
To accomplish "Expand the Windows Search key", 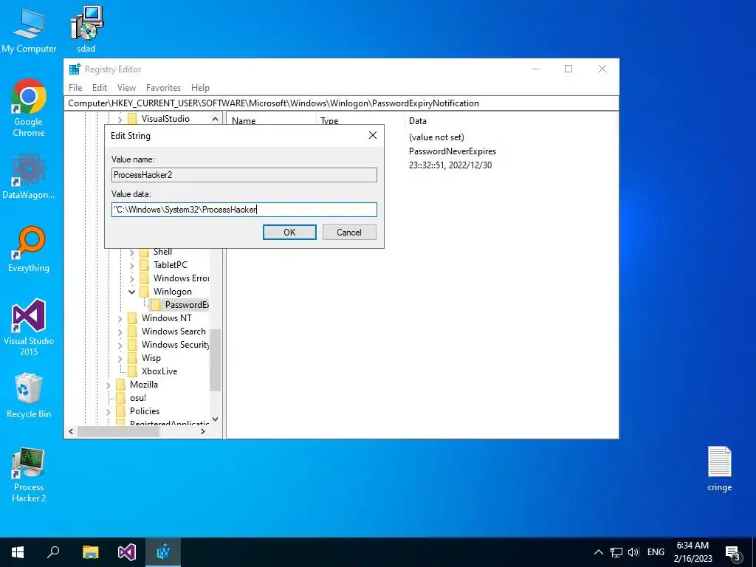I will [120, 331].
